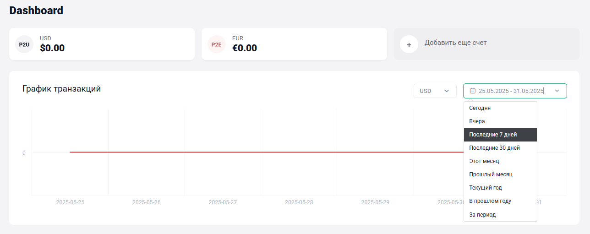Click the USD dropdown chevron arrow
Screen dimensions: 590x234
tap(447, 91)
